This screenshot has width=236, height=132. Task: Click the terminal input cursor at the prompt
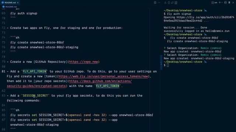pyautogui.click(x=168, y=65)
